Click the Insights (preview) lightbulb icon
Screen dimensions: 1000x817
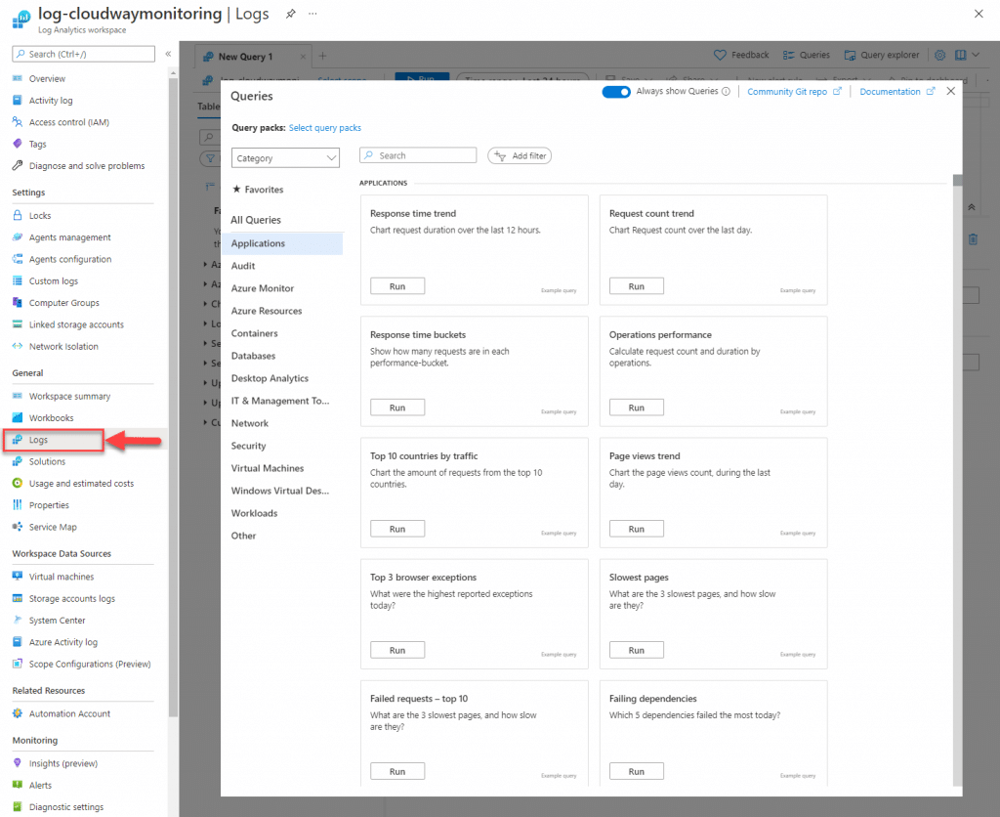pos(18,763)
